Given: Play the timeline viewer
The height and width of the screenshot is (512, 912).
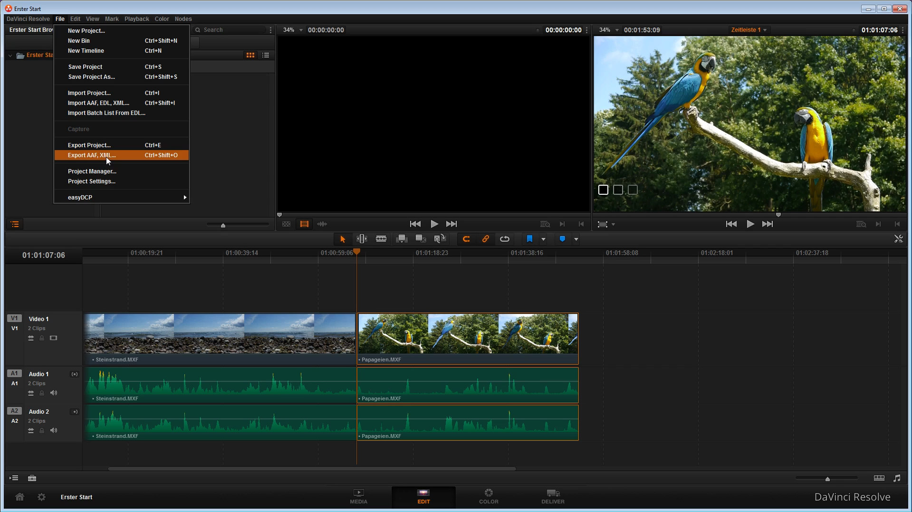Looking at the screenshot, I should point(750,224).
